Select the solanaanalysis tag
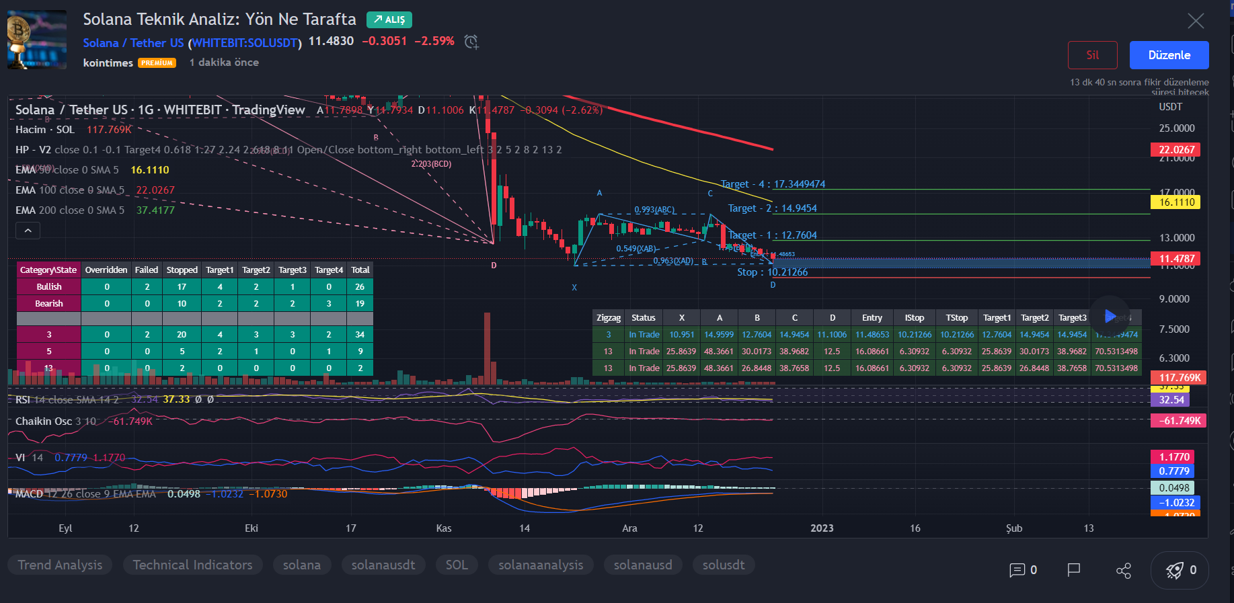The height and width of the screenshot is (603, 1234). pos(541,565)
